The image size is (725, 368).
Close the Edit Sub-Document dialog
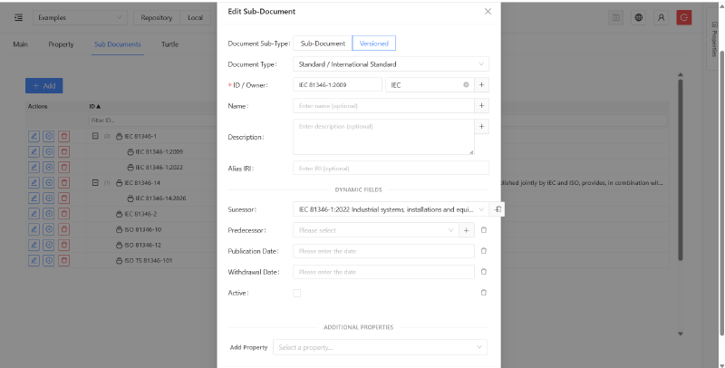tap(488, 12)
